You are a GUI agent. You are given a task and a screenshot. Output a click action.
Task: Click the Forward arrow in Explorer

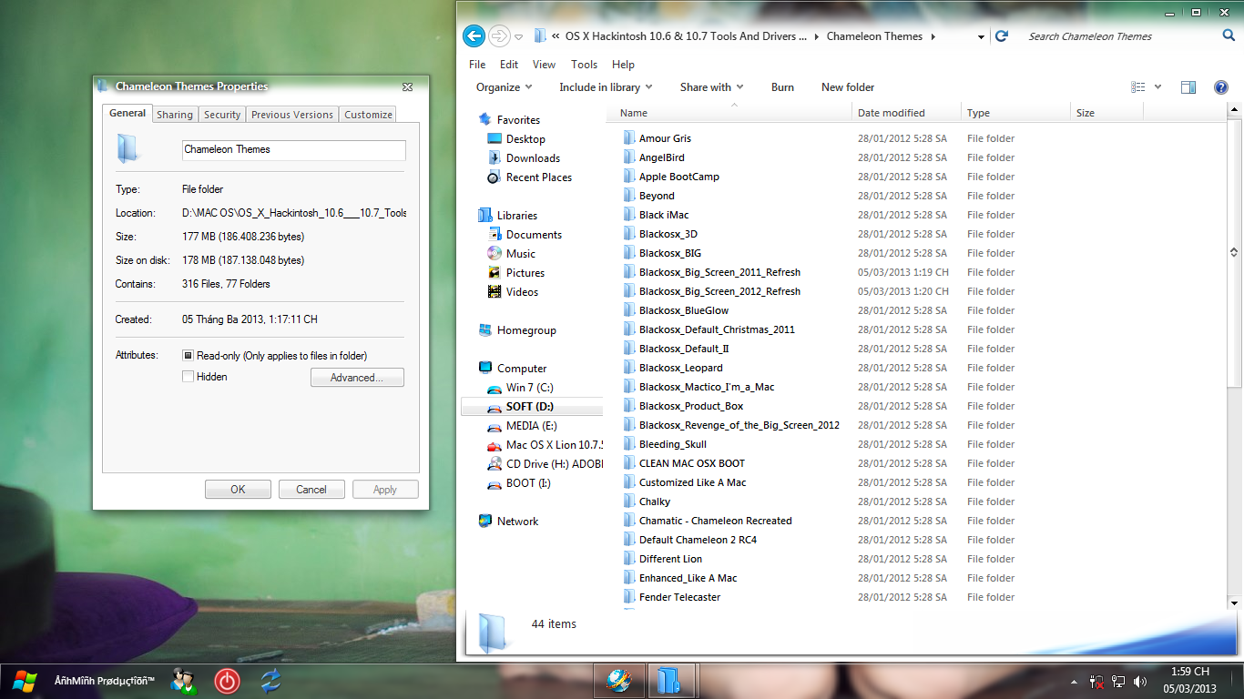[499, 36]
